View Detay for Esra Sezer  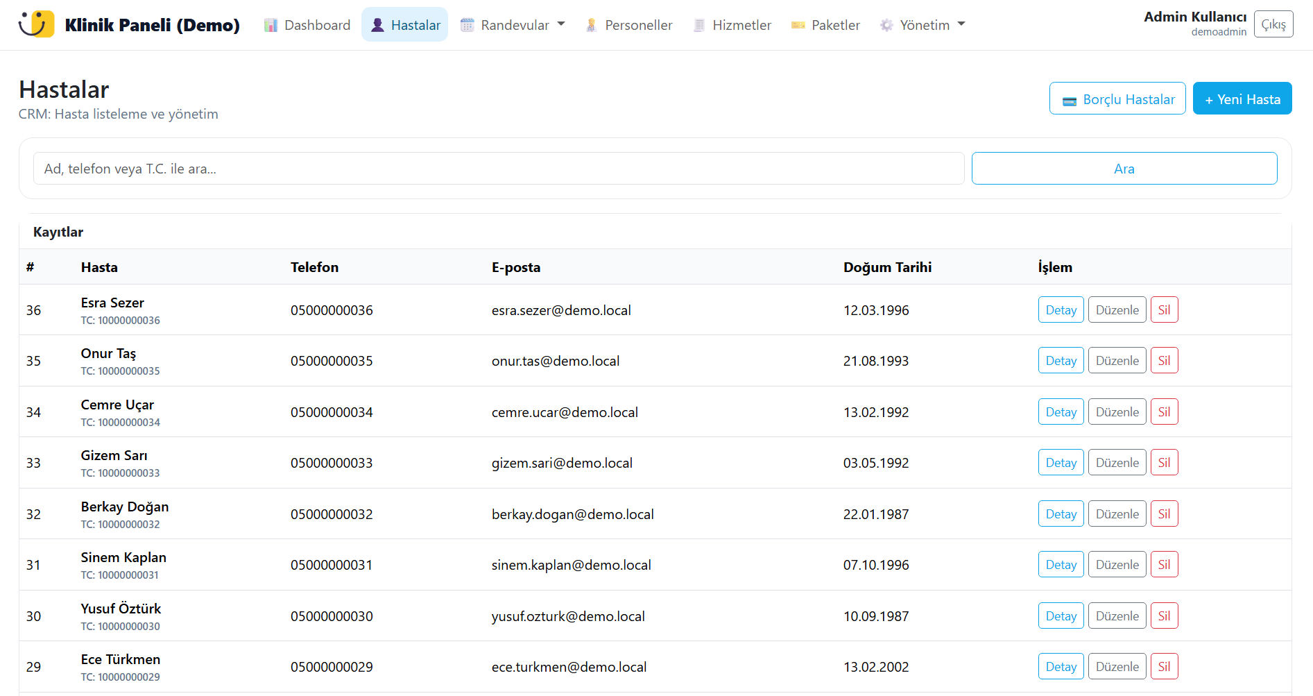pyautogui.click(x=1061, y=310)
